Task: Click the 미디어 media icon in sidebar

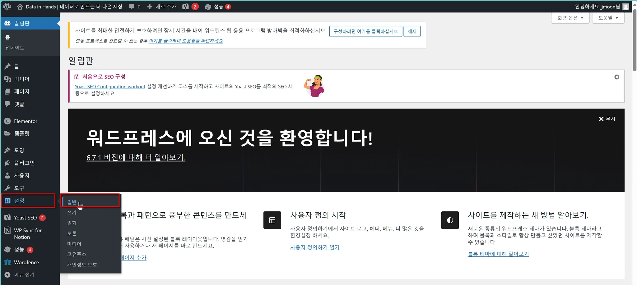Action: [x=7, y=79]
